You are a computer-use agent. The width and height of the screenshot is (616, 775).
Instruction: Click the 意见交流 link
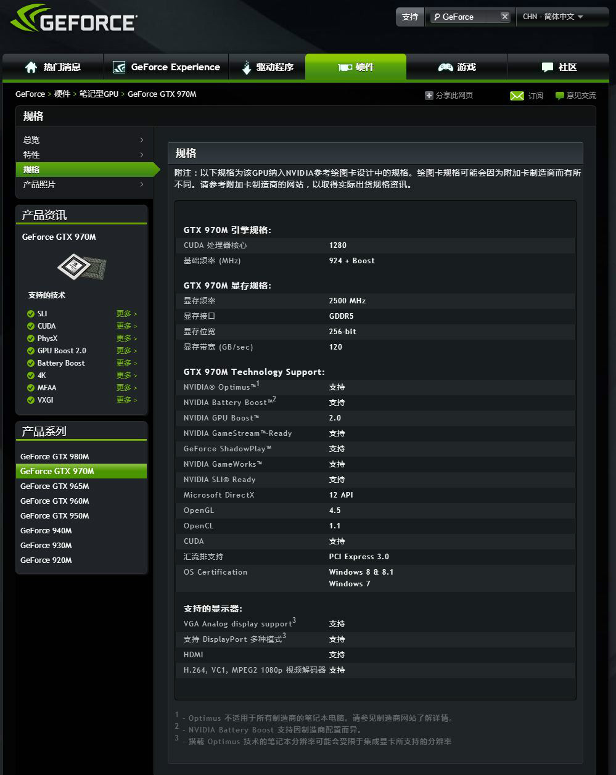(581, 96)
